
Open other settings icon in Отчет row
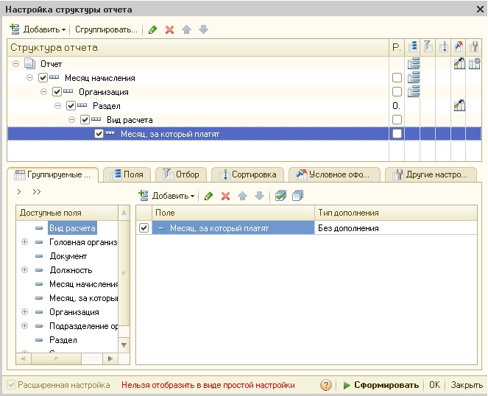click(x=474, y=64)
